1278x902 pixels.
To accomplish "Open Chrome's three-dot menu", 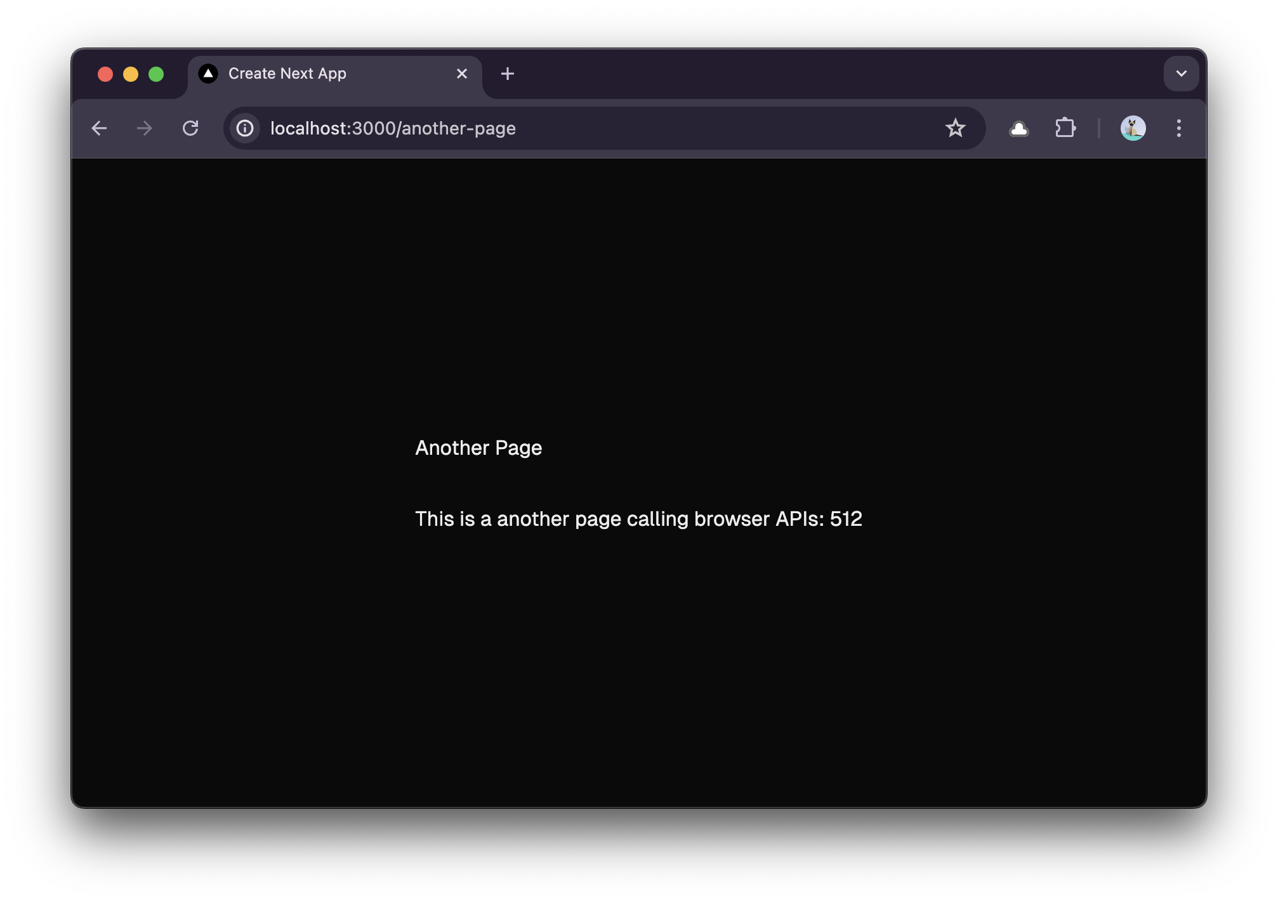I will click(x=1178, y=128).
